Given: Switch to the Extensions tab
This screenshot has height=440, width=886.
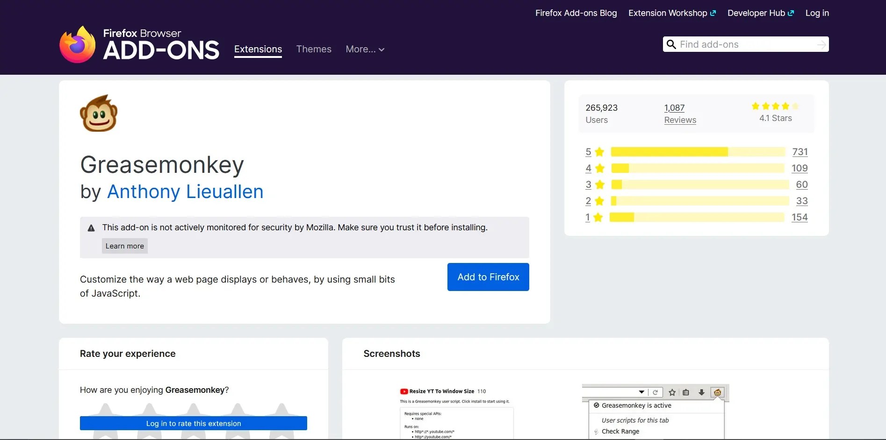Looking at the screenshot, I should [258, 49].
